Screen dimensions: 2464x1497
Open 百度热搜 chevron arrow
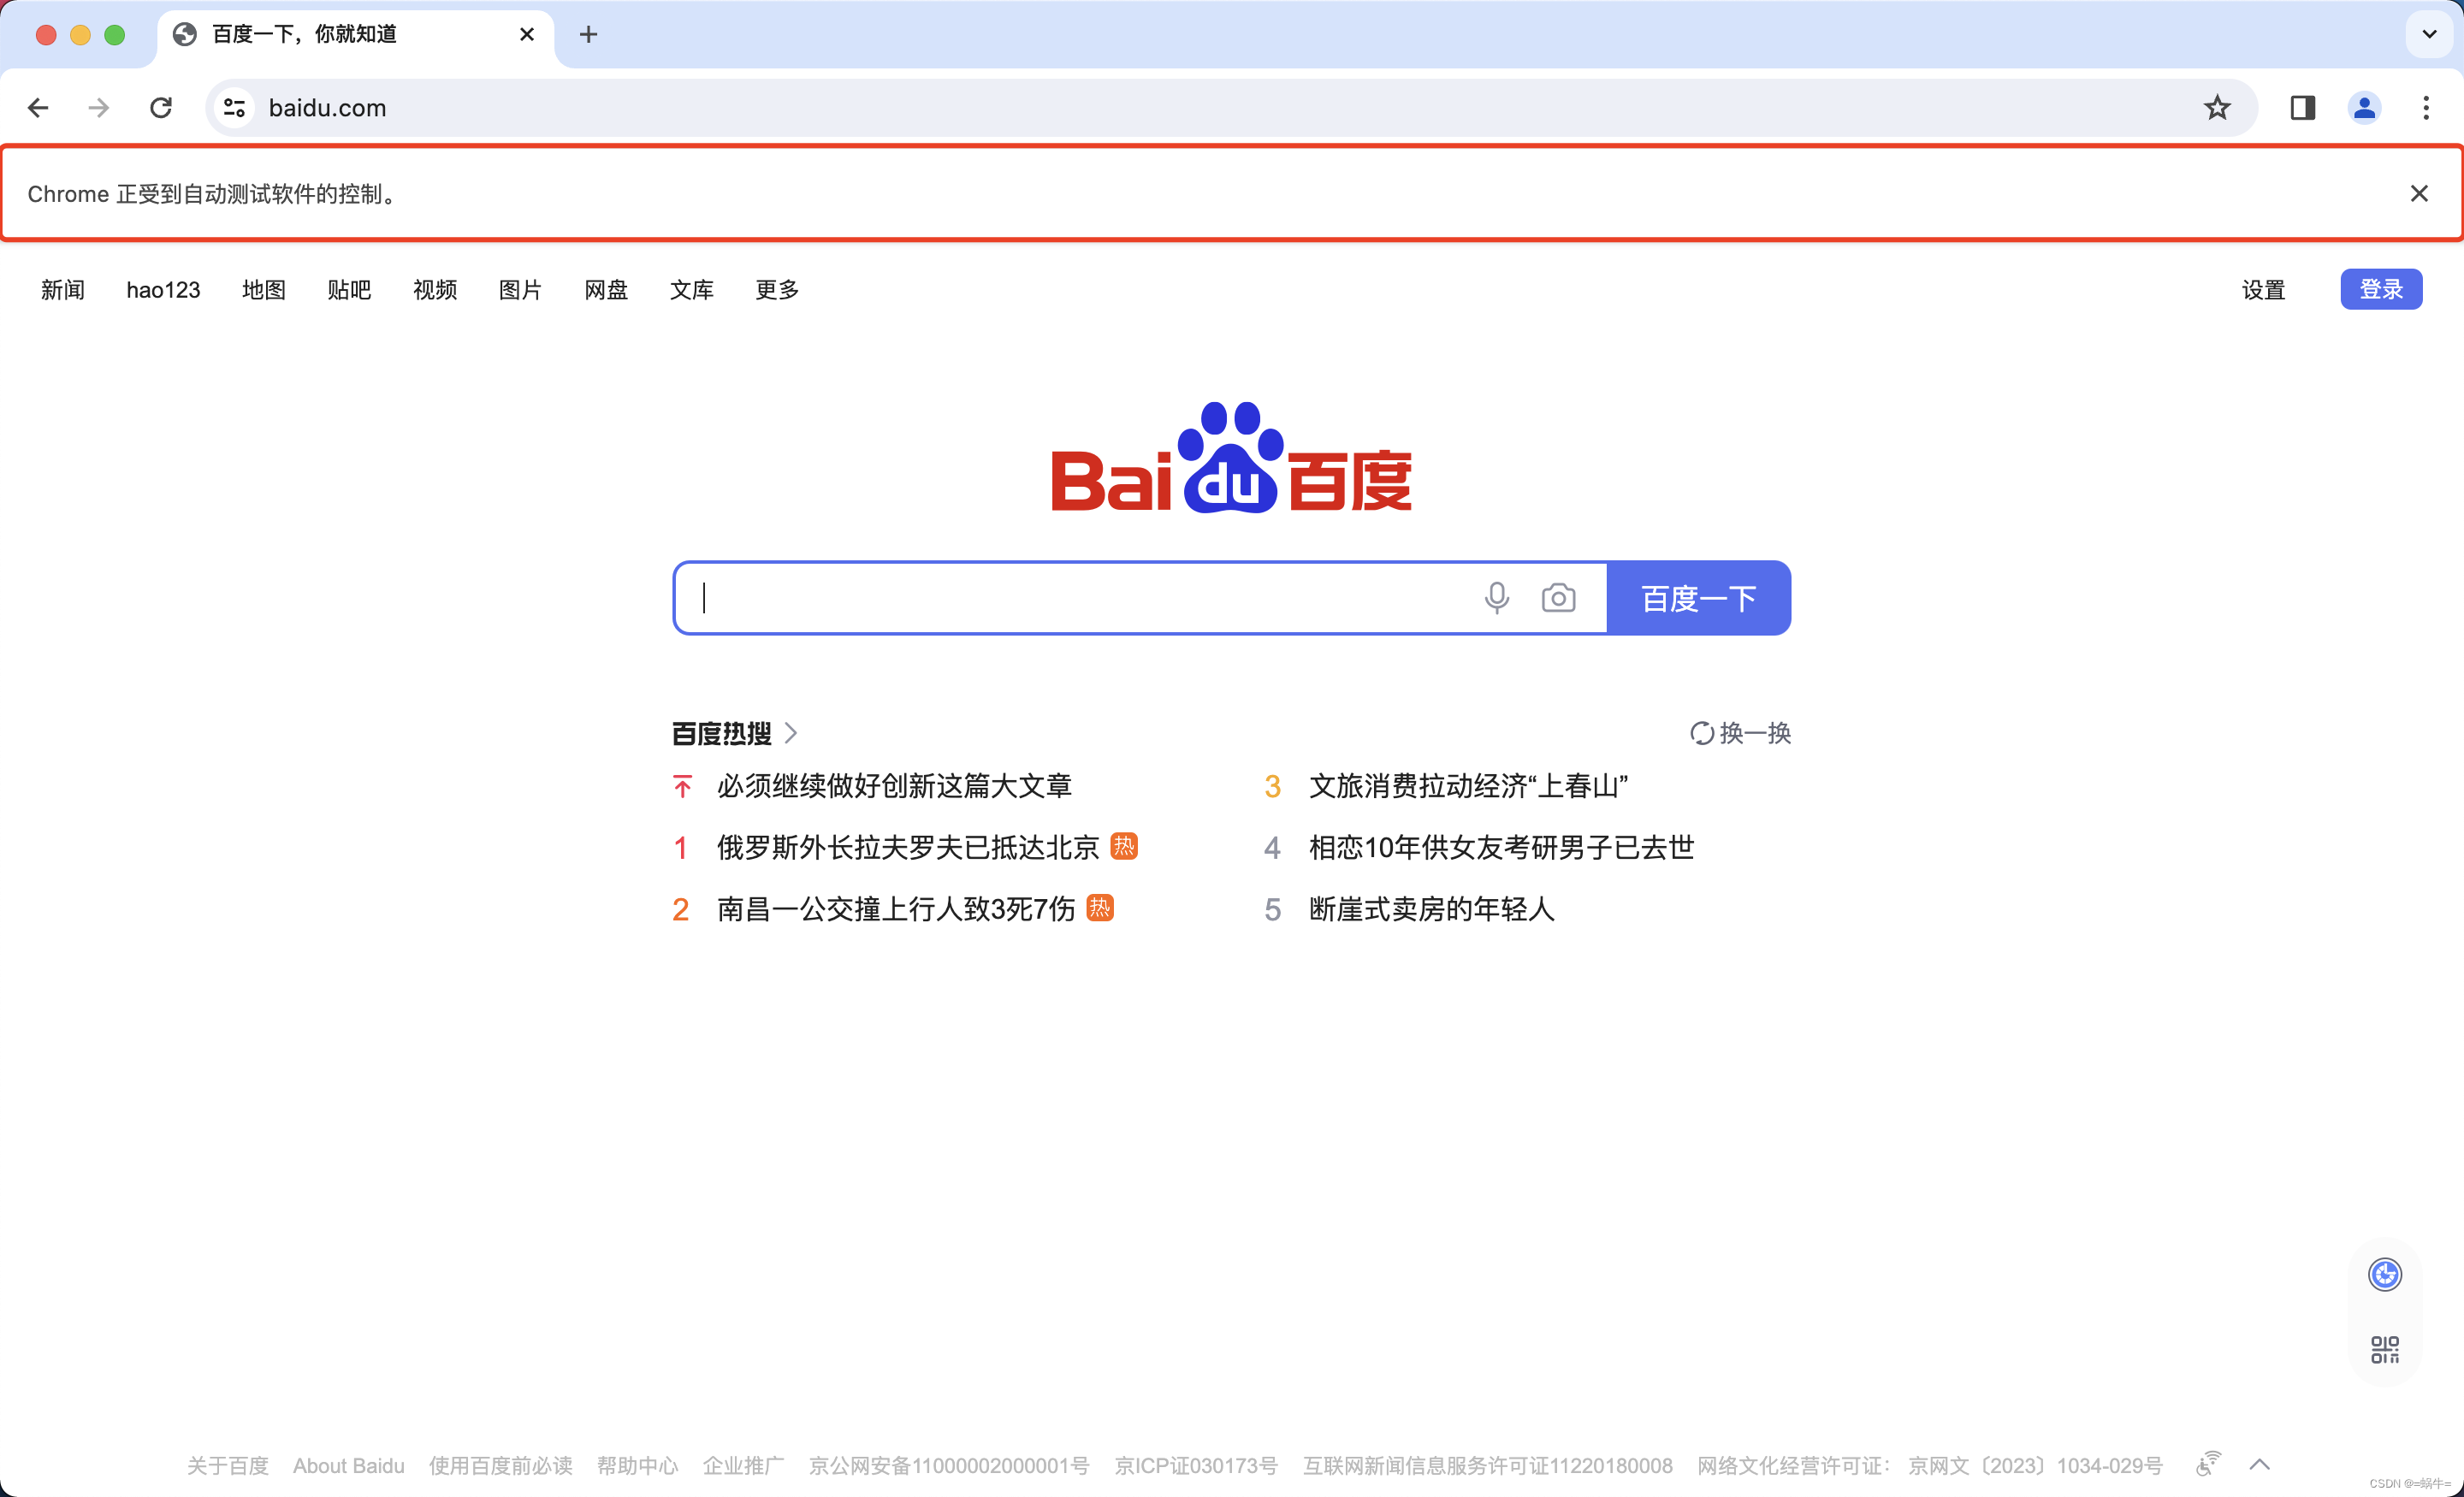(x=791, y=733)
